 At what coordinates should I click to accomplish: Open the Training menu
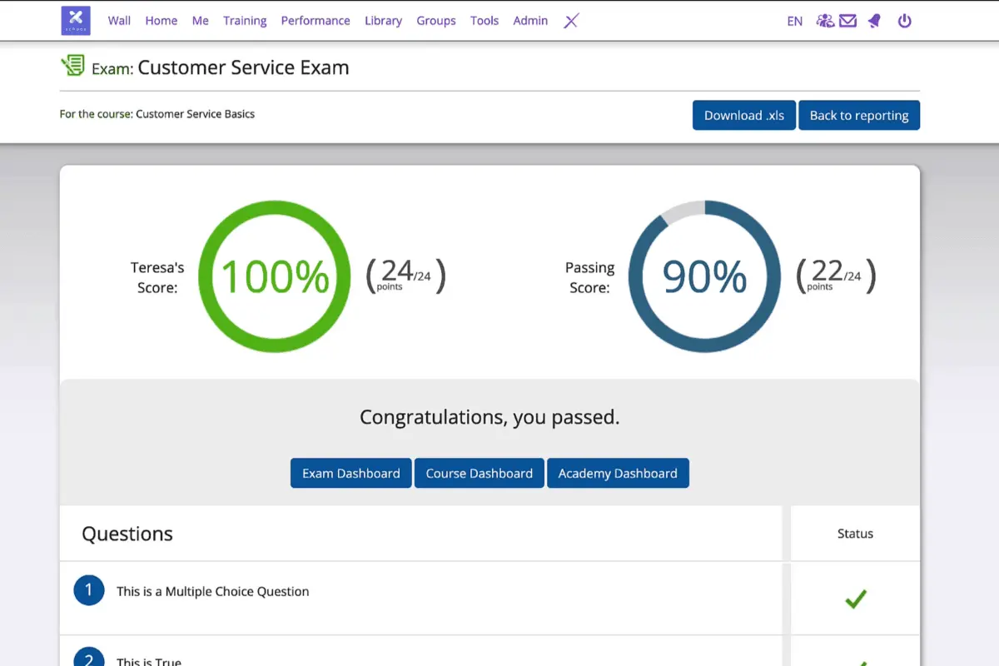point(245,21)
